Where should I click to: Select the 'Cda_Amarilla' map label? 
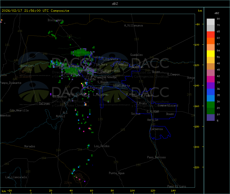19,110
